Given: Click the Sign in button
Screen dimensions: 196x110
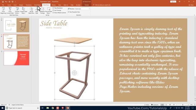Looking at the screenshot, I should pos(173,2).
